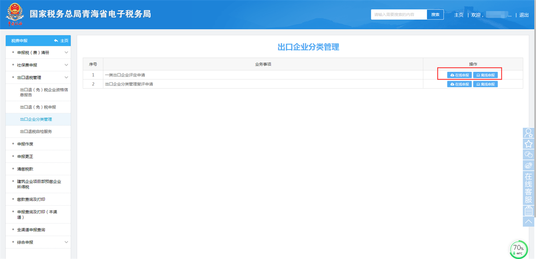Open the WeChat floating icon
The image size is (536, 259).
(529, 154)
